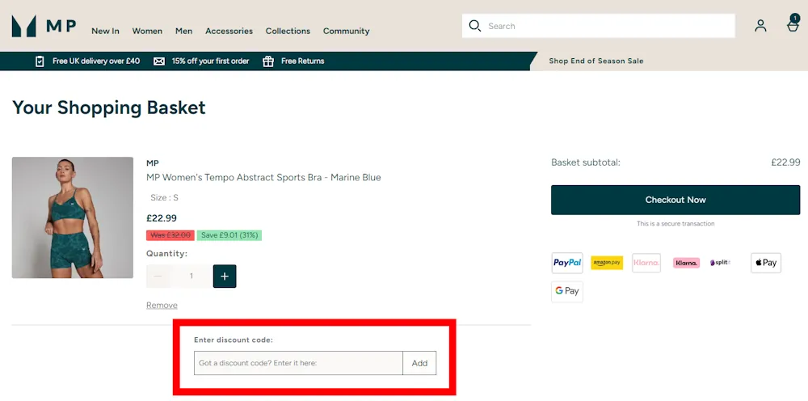Viewport: 808px width, 401px height.
Task: Select the white Klarna payment icon
Action: [x=646, y=263]
